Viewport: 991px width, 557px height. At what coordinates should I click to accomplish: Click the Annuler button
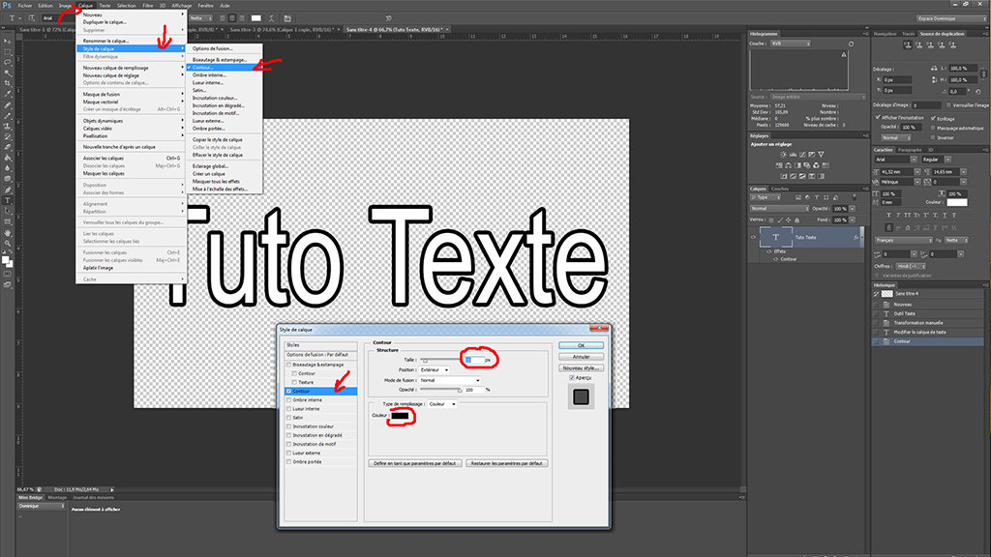(x=581, y=357)
